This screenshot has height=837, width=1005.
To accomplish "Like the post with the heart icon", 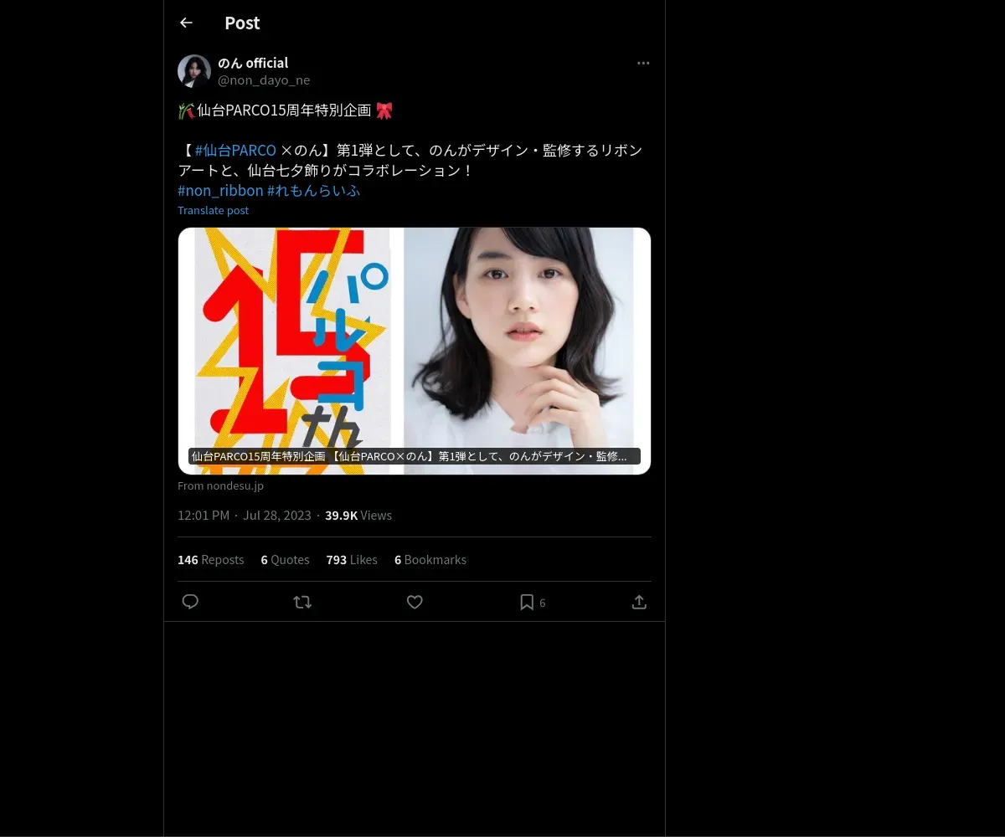I will tap(415, 602).
